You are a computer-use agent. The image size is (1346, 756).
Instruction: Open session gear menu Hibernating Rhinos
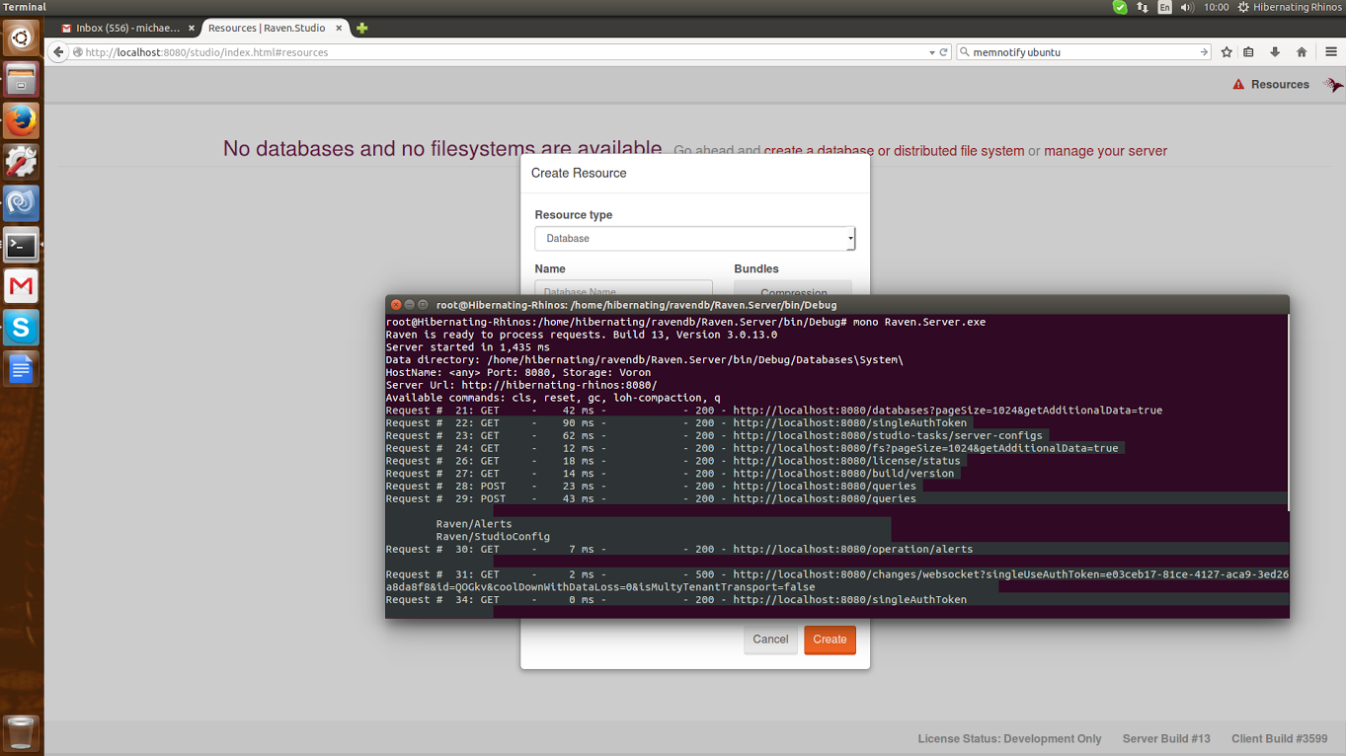point(1291,7)
